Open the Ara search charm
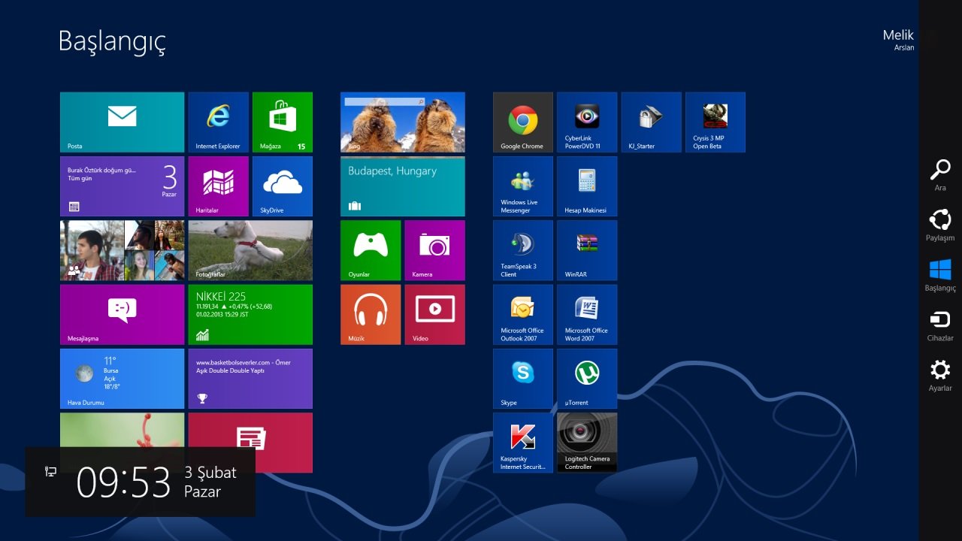This screenshot has width=962, height=541. click(x=940, y=175)
